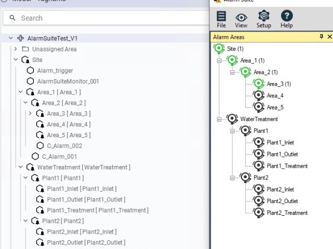Collapse Area_2 in Alarm Areas tree
The width and height of the screenshot is (333, 249).
click(x=233, y=72)
